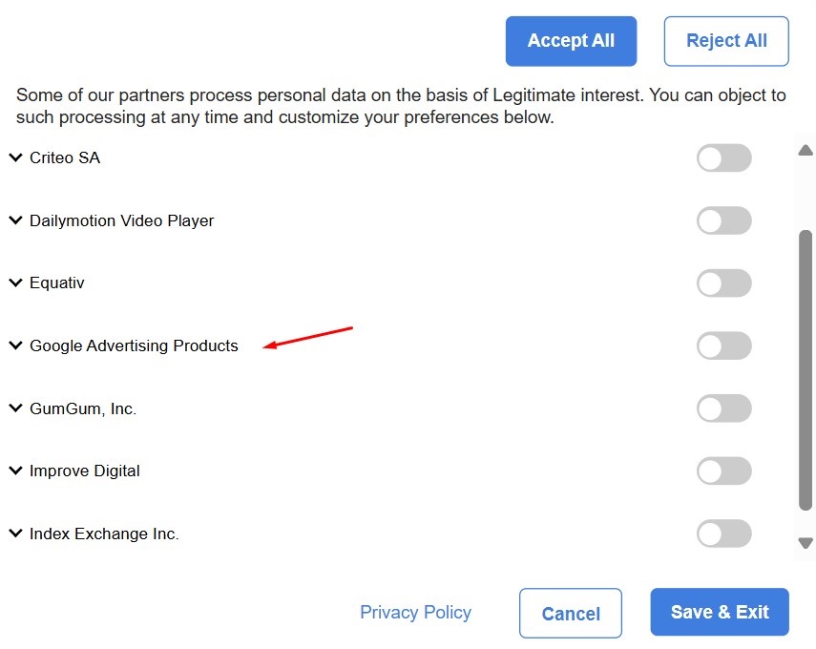Open the Privacy Policy link

[x=415, y=612]
